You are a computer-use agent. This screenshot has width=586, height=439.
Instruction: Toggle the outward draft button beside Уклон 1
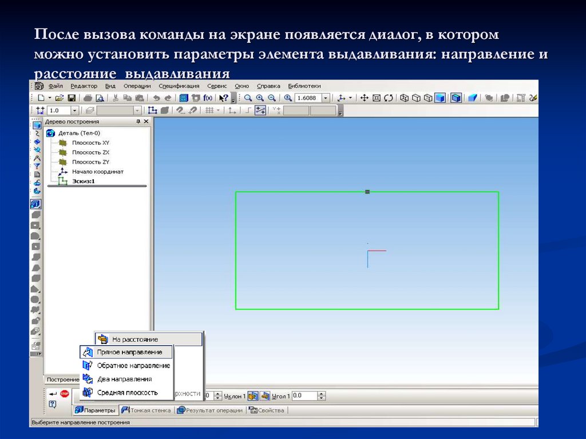[252, 396]
